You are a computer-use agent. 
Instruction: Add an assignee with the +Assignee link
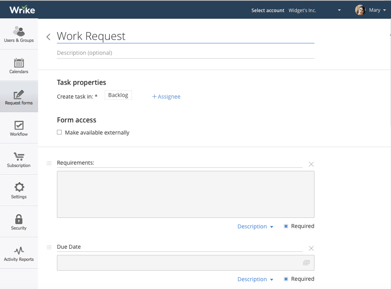click(166, 97)
